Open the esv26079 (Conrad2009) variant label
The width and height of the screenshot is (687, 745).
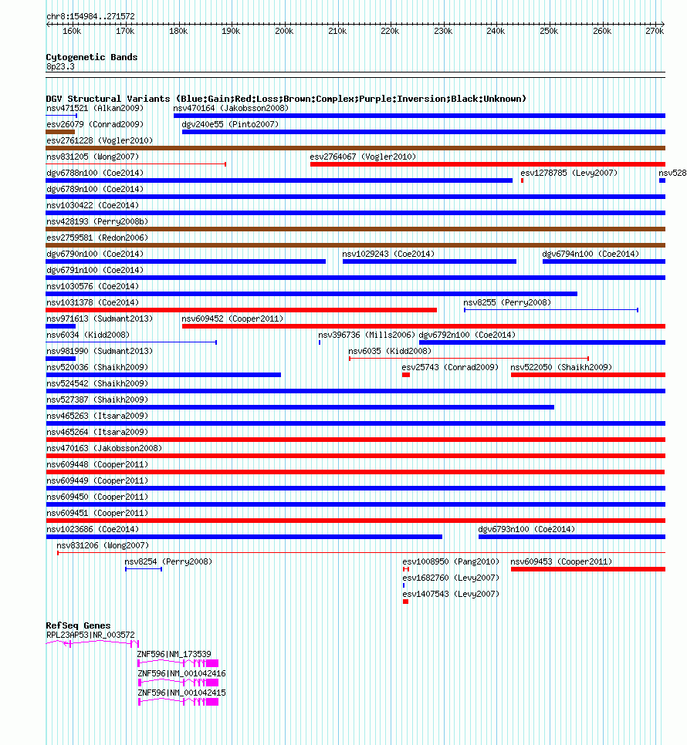(x=95, y=124)
